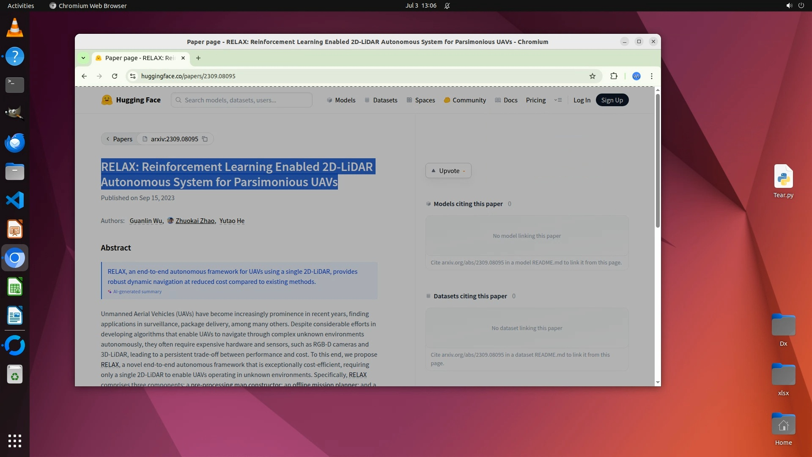Reload the page
812x457 pixels.
114,76
